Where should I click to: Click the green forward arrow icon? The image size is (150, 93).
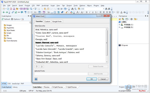click(x=7, y=12)
